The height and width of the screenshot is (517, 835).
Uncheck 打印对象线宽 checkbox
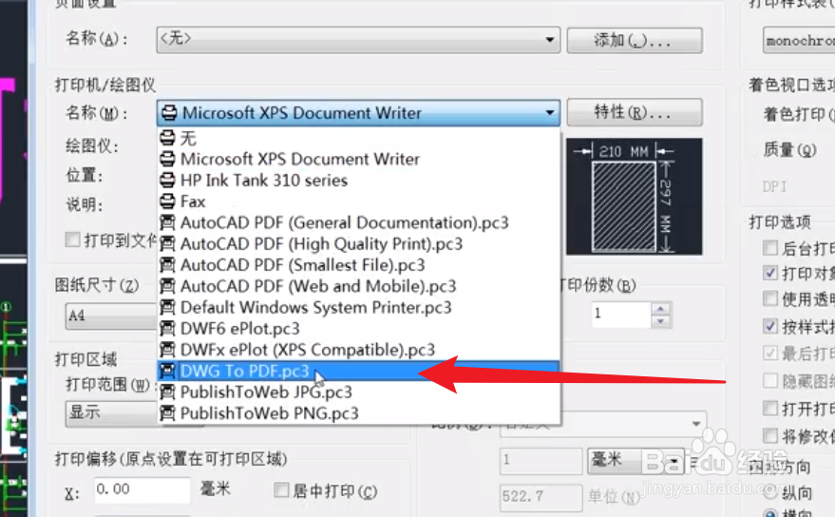point(770,273)
